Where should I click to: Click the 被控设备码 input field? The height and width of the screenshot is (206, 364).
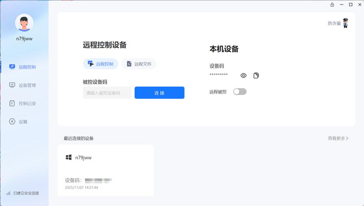(107, 93)
